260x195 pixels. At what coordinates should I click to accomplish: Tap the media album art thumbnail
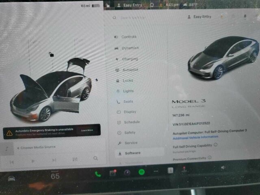click(7, 148)
